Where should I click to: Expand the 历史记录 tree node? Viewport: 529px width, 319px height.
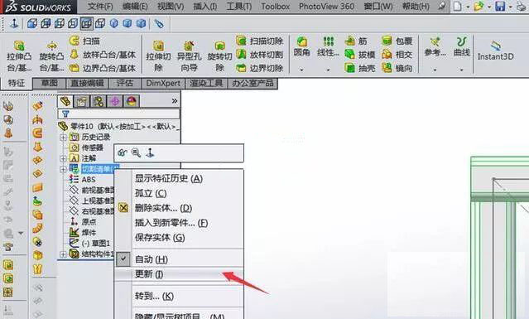click(x=63, y=137)
